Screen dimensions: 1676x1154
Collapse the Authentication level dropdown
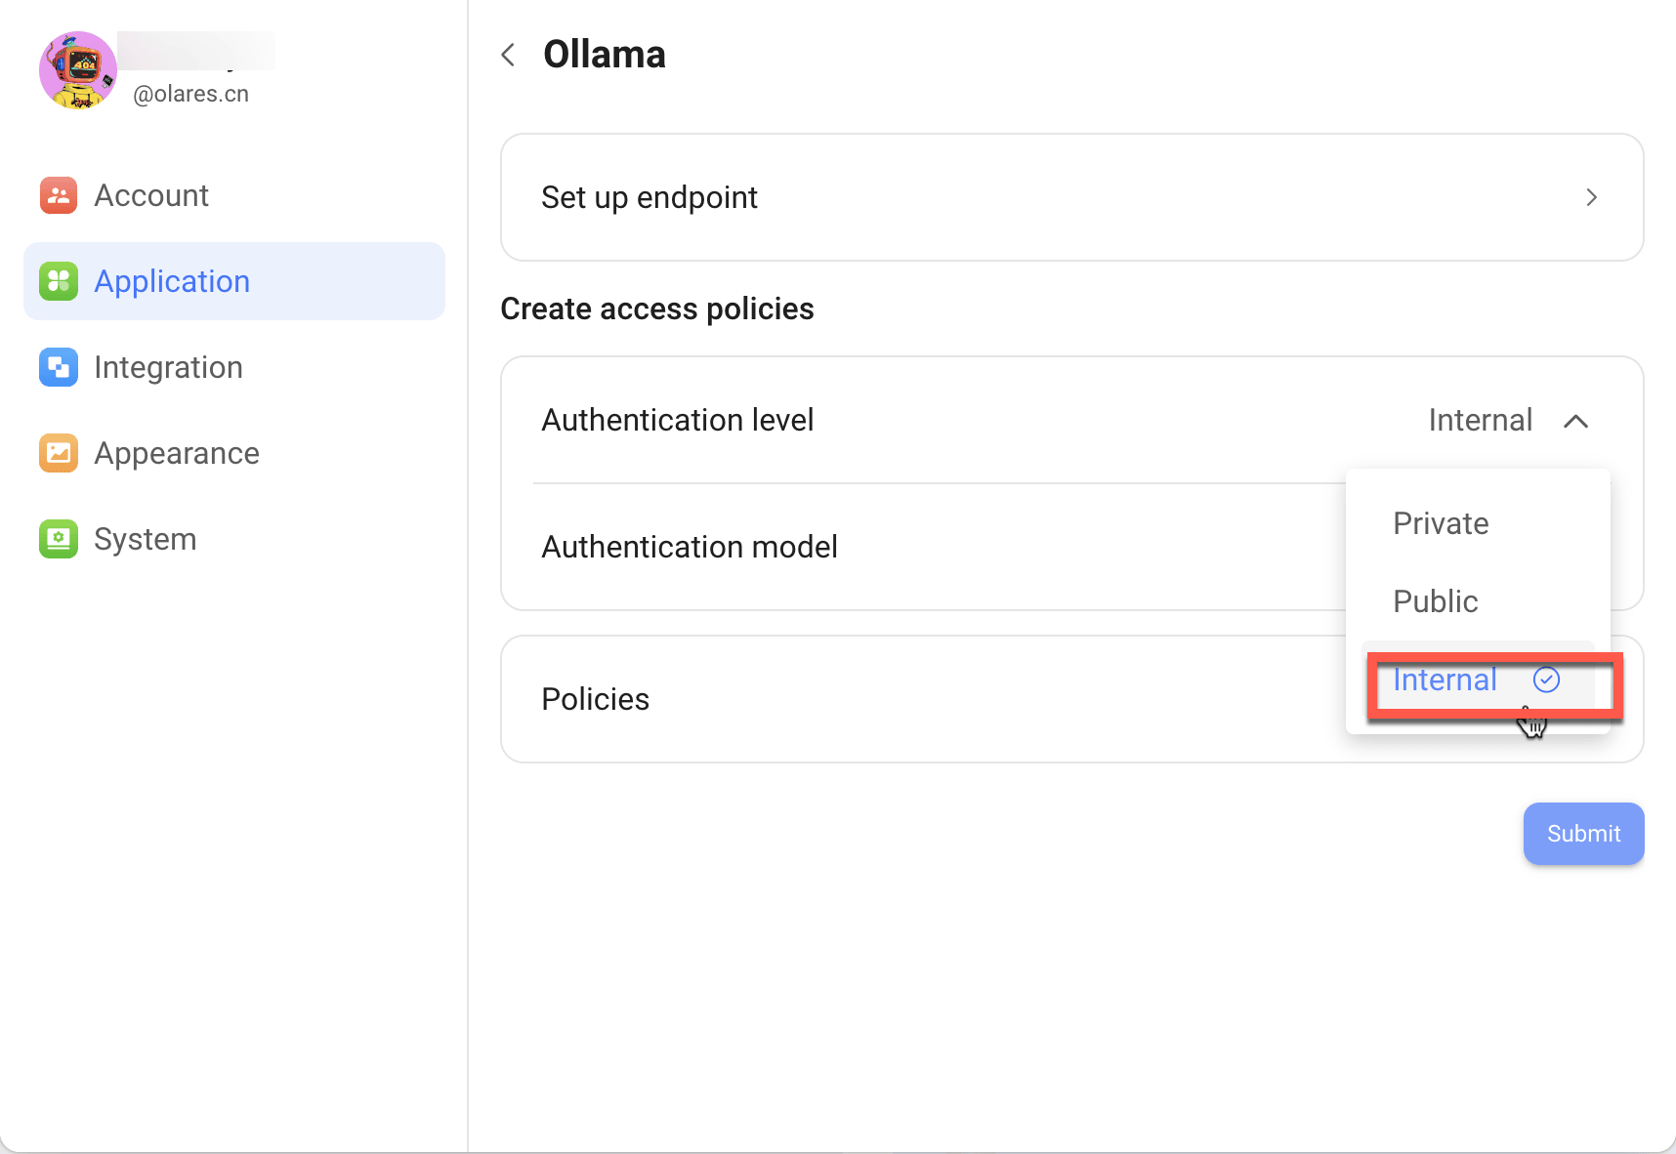1575,421
